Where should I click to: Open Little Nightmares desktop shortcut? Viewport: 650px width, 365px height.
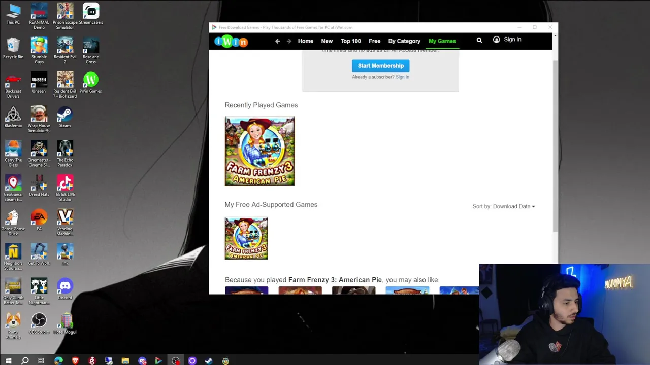(x=39, y=292)
